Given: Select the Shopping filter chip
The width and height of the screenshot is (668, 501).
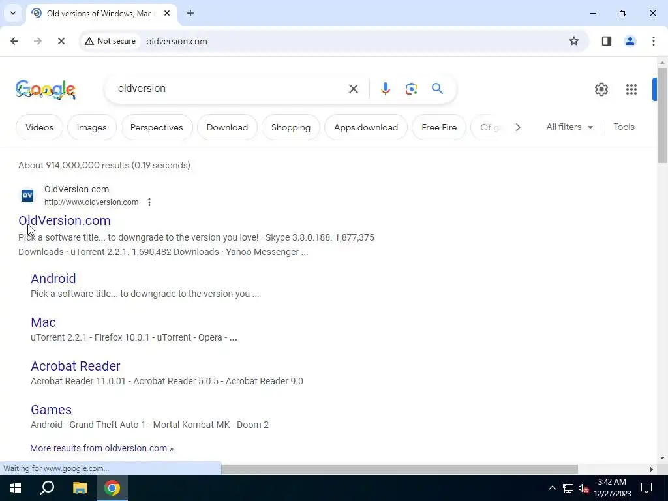Looking at the screenshot, I should click(x=290, y=127).
